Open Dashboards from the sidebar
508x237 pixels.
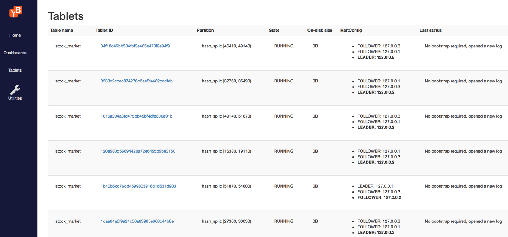pos(15,53)
